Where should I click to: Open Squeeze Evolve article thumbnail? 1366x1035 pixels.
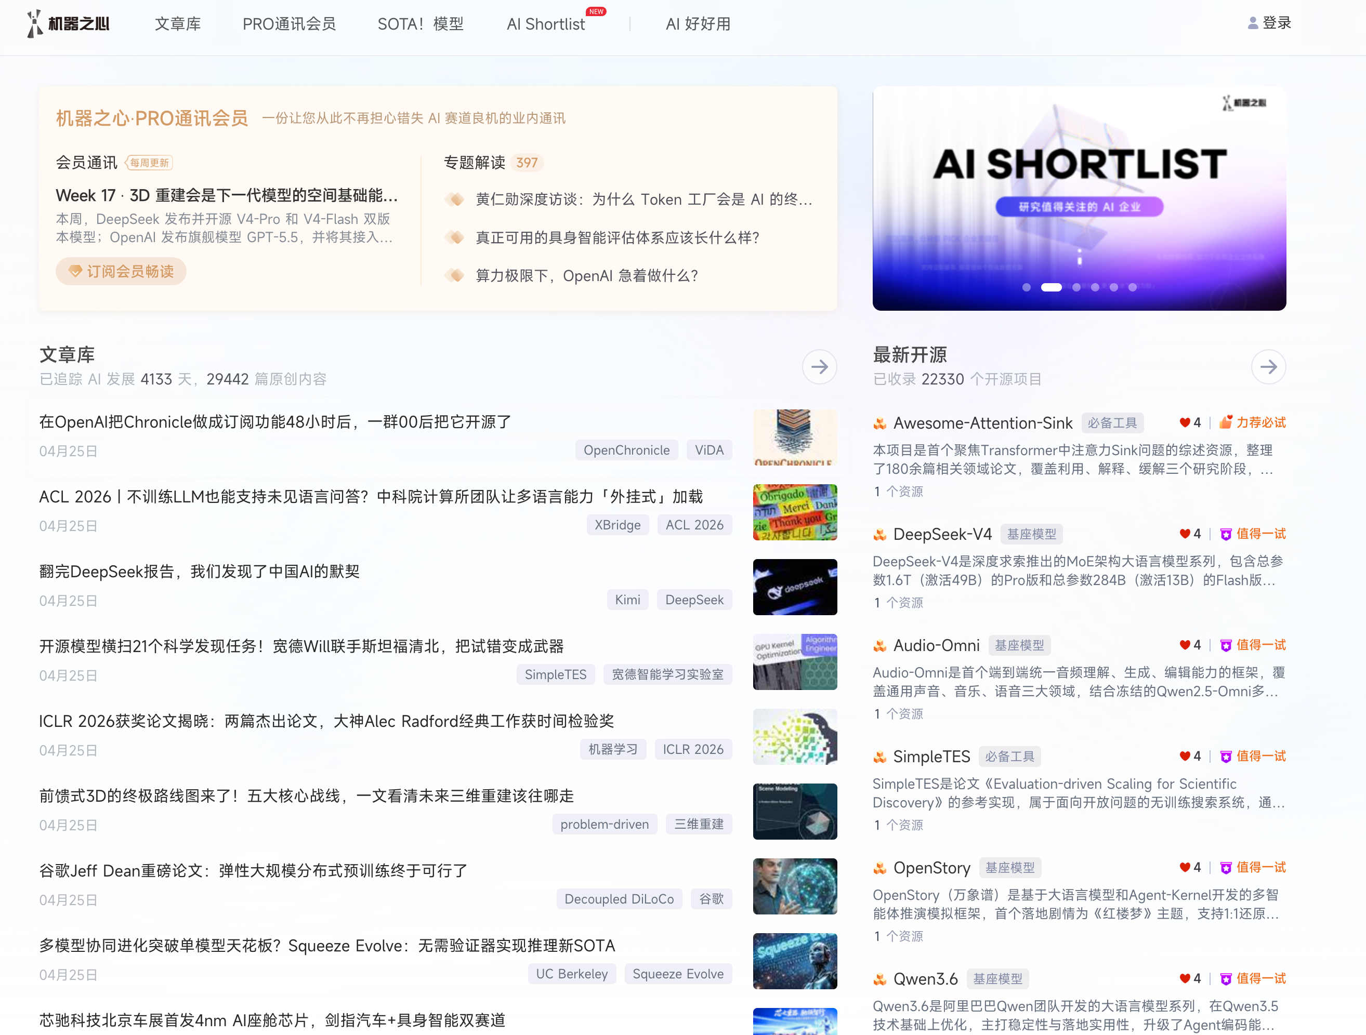click(x=795, y=961)
